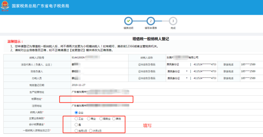Select 工业 as main business category

pyautogui.click(x=76, y=119)
